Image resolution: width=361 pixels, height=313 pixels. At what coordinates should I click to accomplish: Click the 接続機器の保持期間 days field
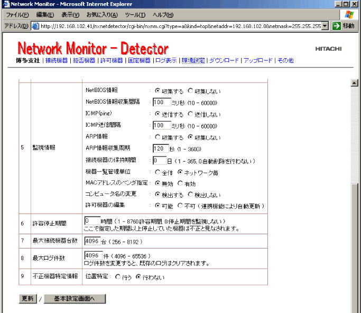(x=160, y=161)
